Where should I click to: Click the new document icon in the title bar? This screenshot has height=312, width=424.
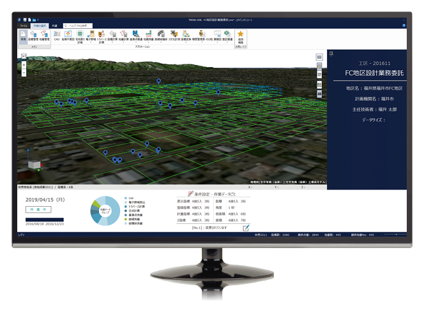(x=29, y=20)
